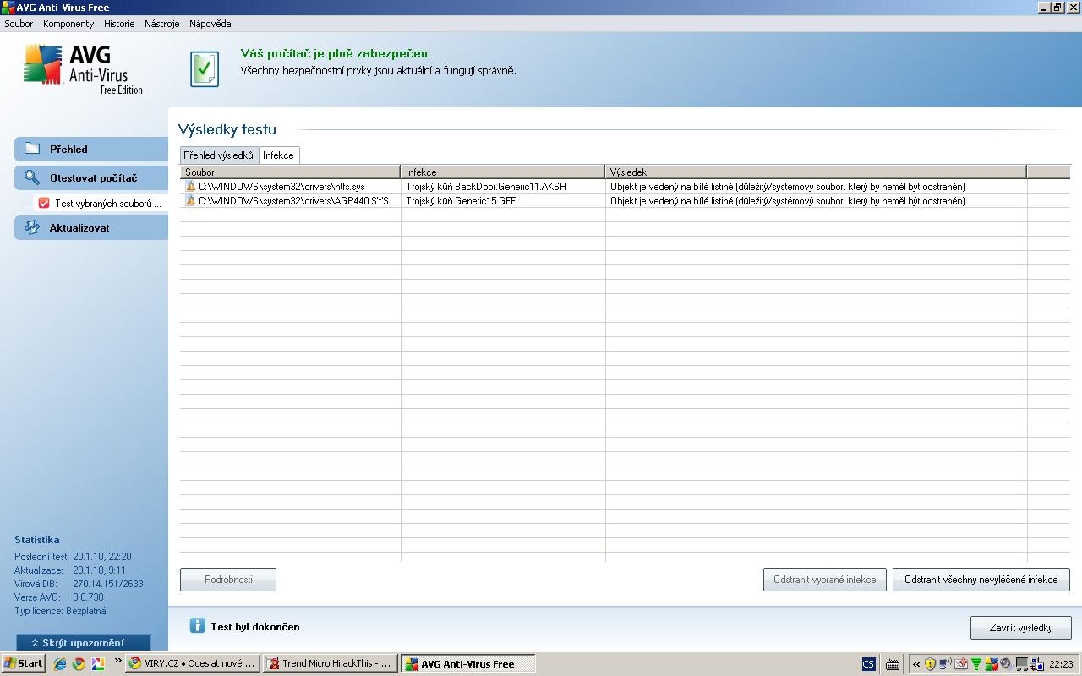Open the Nástroje menu
This screenshot has height=676, width=1082.
point(161,24)
